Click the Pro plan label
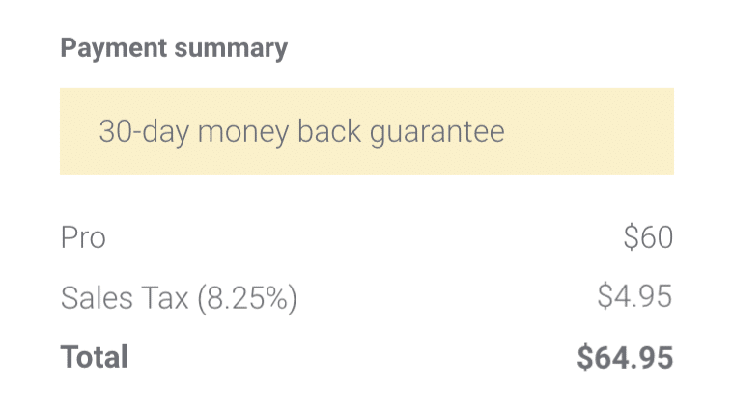Viewport: 732px width, 411px height. tap(83, 237)
